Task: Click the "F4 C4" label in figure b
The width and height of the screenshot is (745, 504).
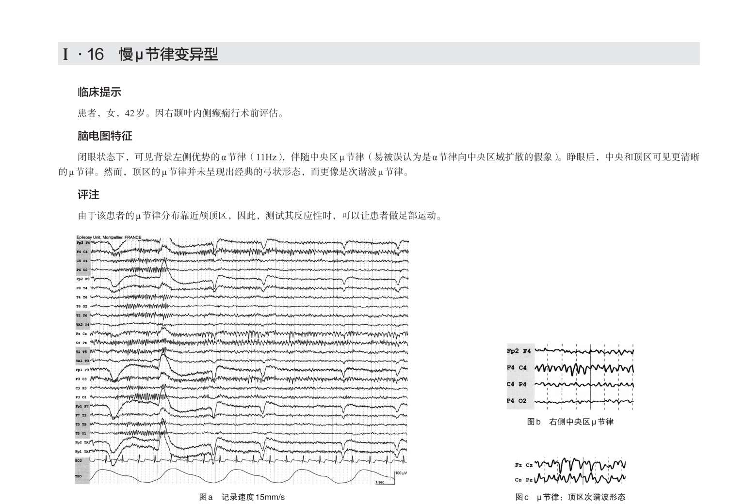Action: [x=517, y=367]
